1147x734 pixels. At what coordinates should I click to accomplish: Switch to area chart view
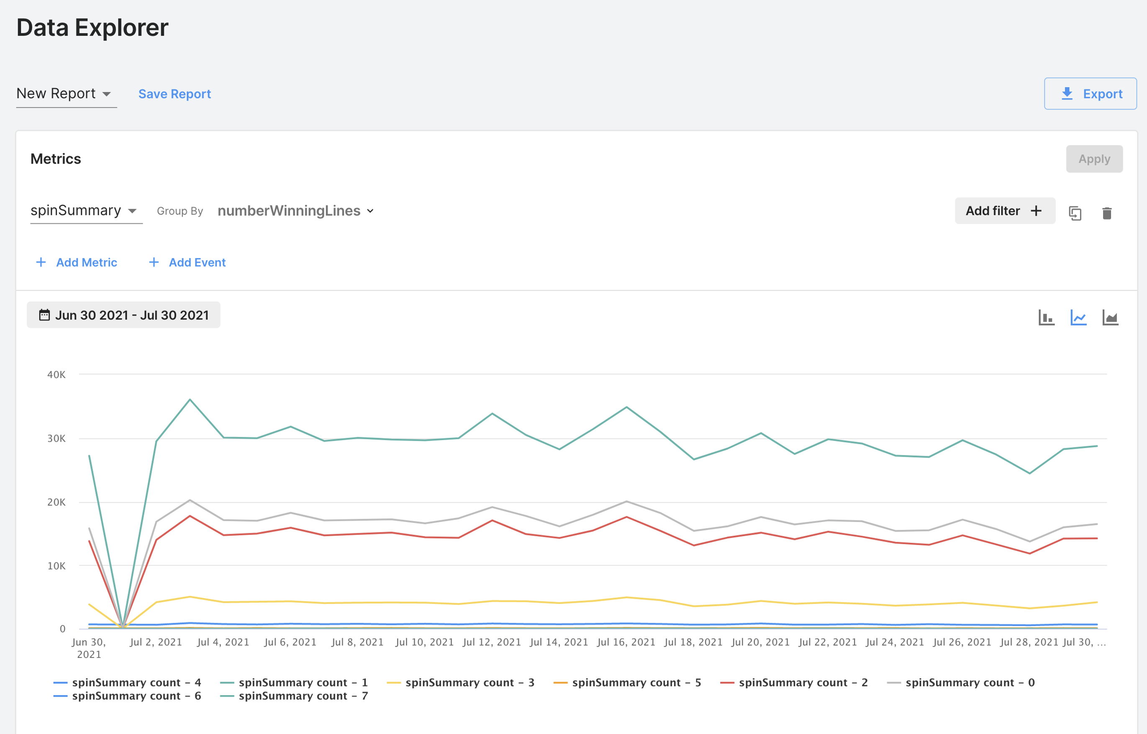[1110, 317]
